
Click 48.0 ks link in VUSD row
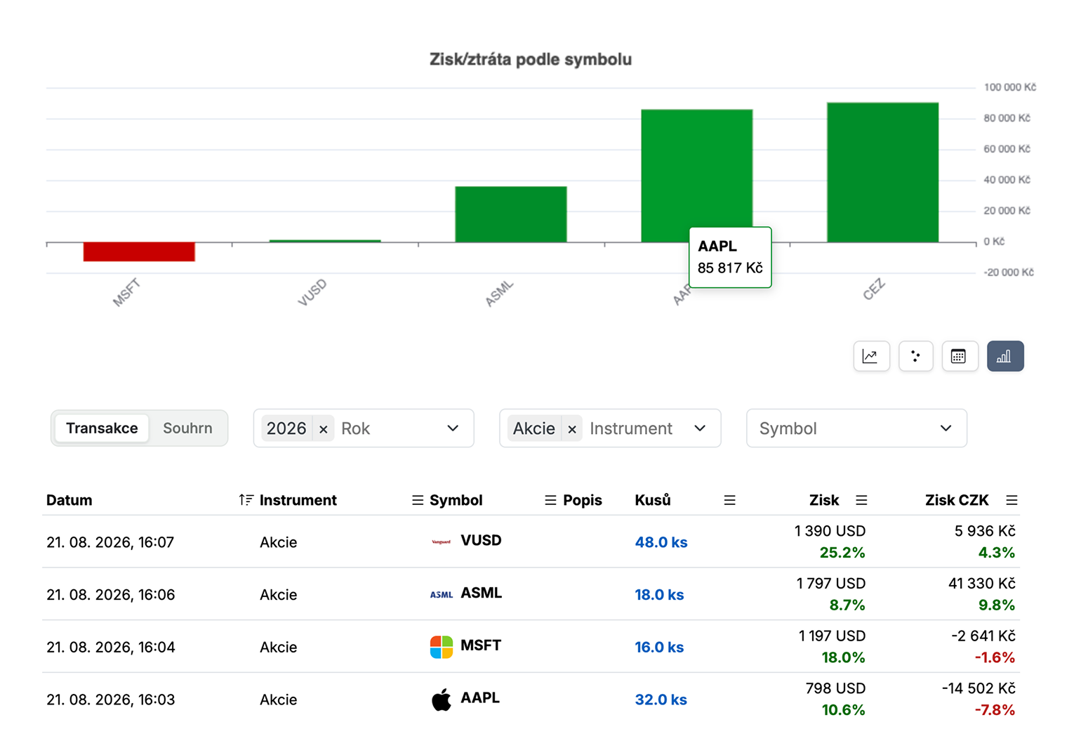coord(661,542)
